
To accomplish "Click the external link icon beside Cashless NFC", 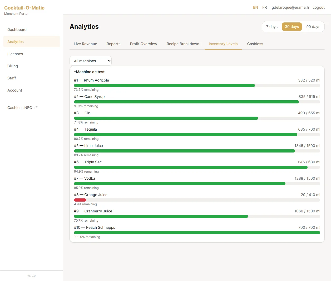I will pyautogui.click(x=36, y=108).
